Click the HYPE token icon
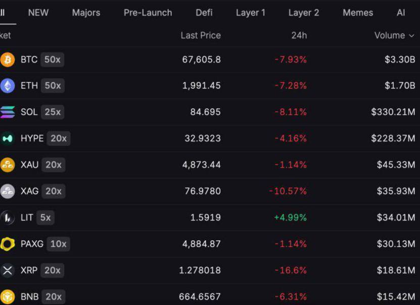The width and height of the screenshot is (420, 305). [8, 139]
